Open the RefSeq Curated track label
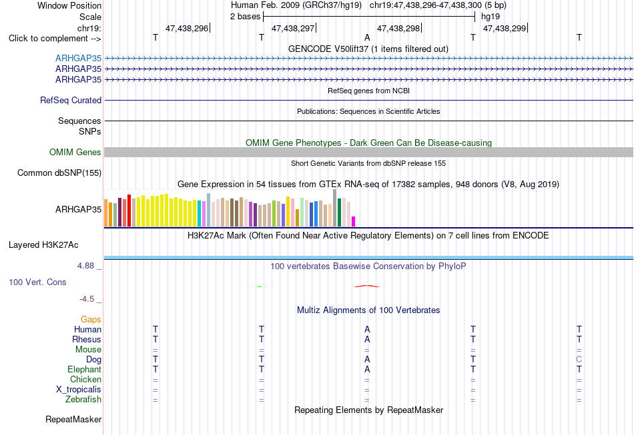634x435 pixels. 71,100
